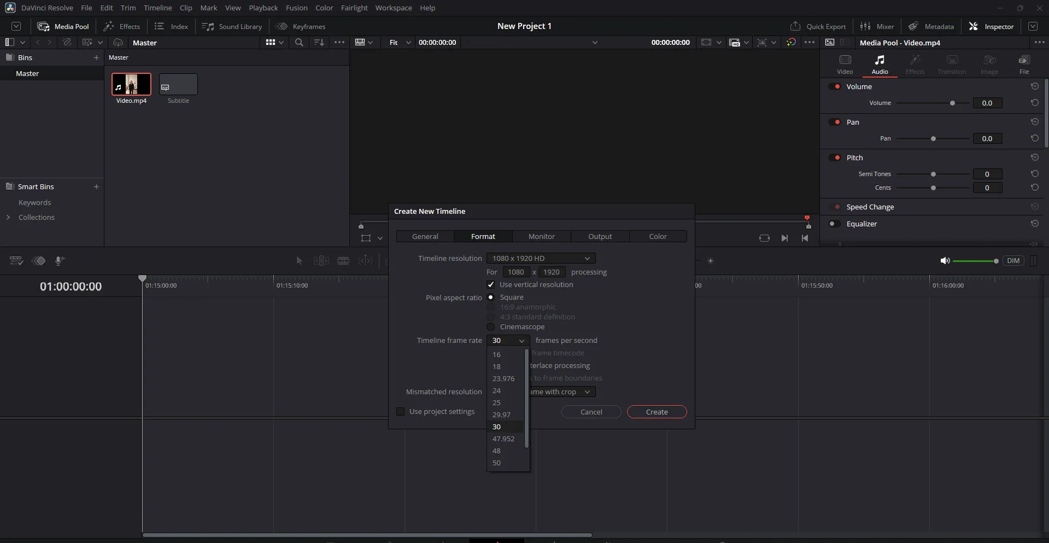Open the Monitor tab in dialog
Screen dimensions: 1049x543
tap(541, 236)
